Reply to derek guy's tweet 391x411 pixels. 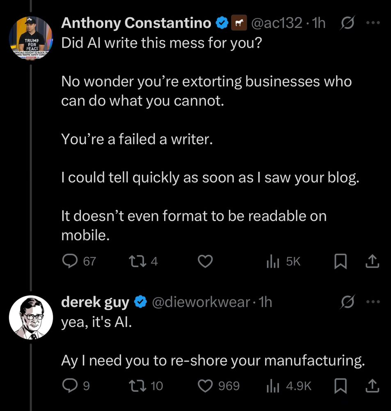click(x=70, y=386)
